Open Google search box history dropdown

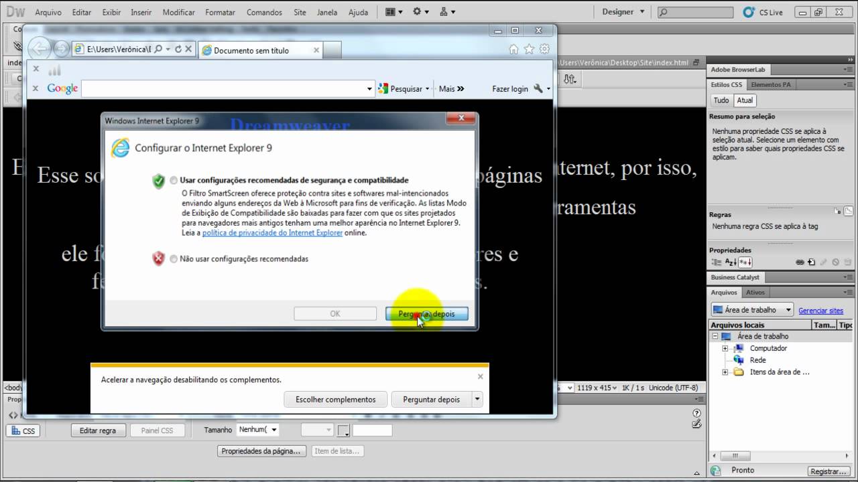(369, 89)
